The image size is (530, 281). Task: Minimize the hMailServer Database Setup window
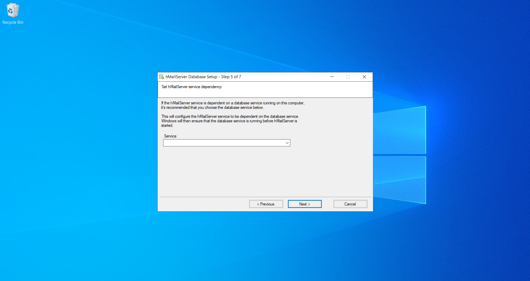tap(332, 77)
